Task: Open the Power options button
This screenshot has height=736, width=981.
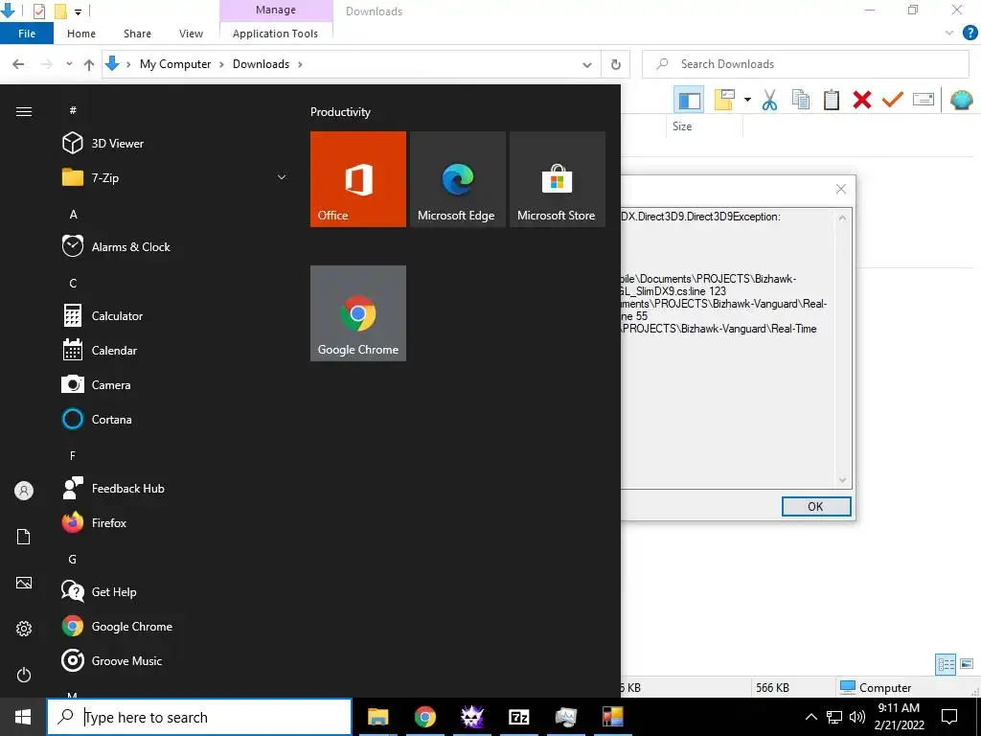Action: [24, 675]
